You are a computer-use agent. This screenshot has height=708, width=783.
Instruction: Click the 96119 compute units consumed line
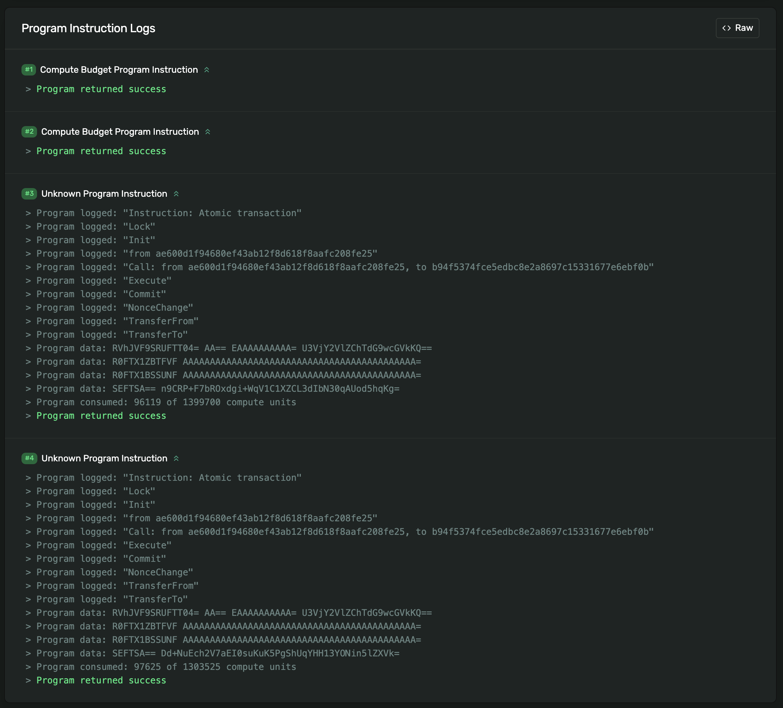pyautogui.click(x=166, y=402)
